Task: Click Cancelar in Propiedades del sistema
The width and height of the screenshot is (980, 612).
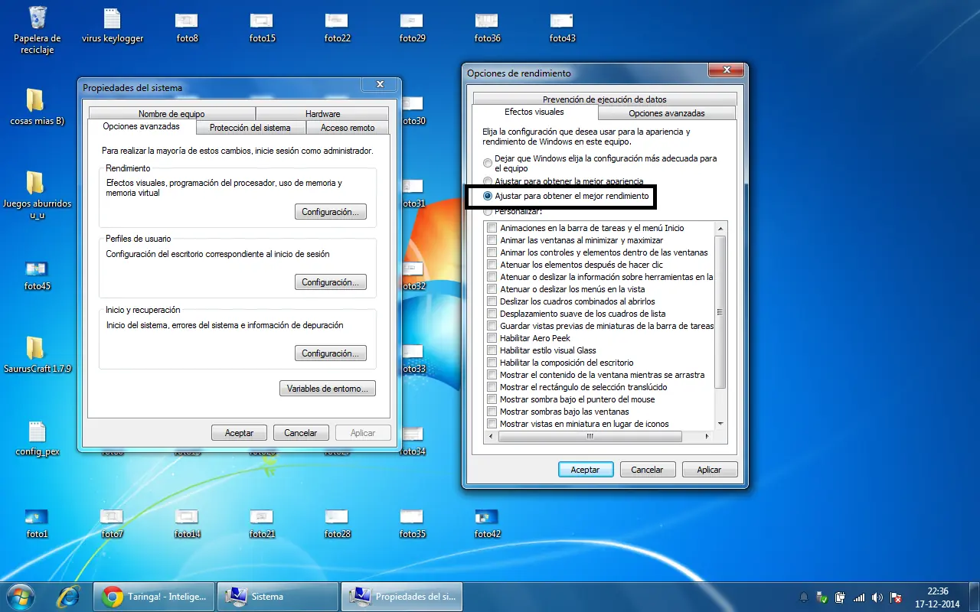Action: (301, 433)
